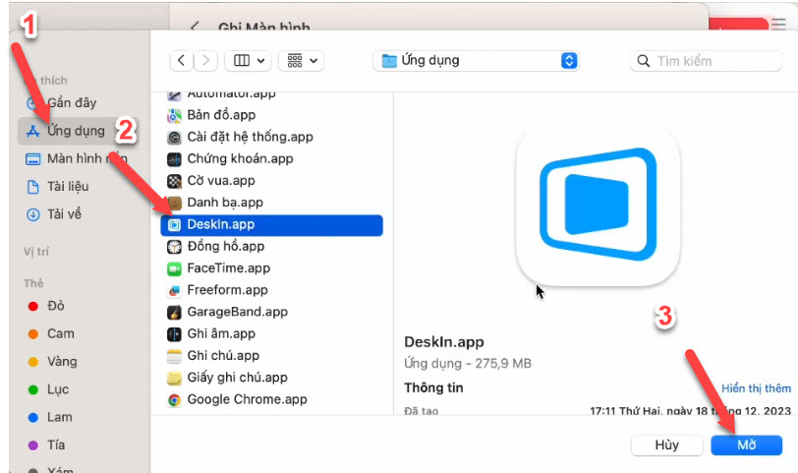This screenshot has height=473, width=798.
Task: Select the orange Cam tag
Action: tap(51, 334)
